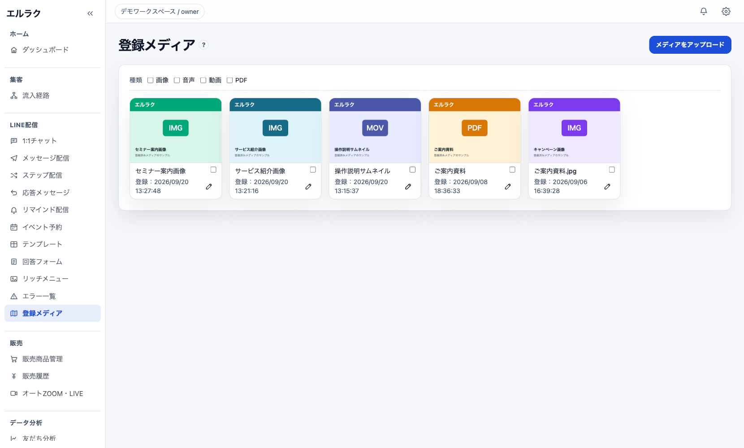Open オートZOOM・LIVE link

52,393
